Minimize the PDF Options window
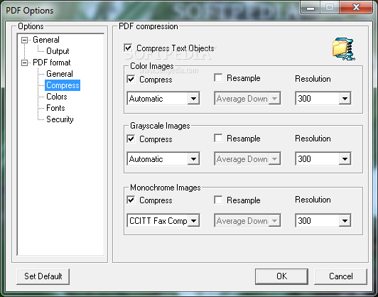This screenshot has width=378, height=297. pyautogui.click(x=310, y=8)
